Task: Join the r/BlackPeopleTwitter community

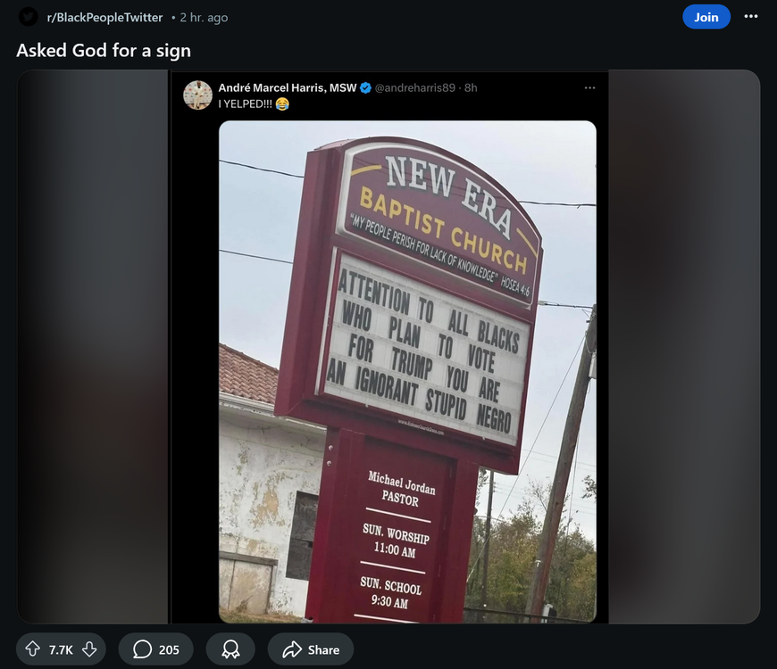Action: [x=706, y=17]
